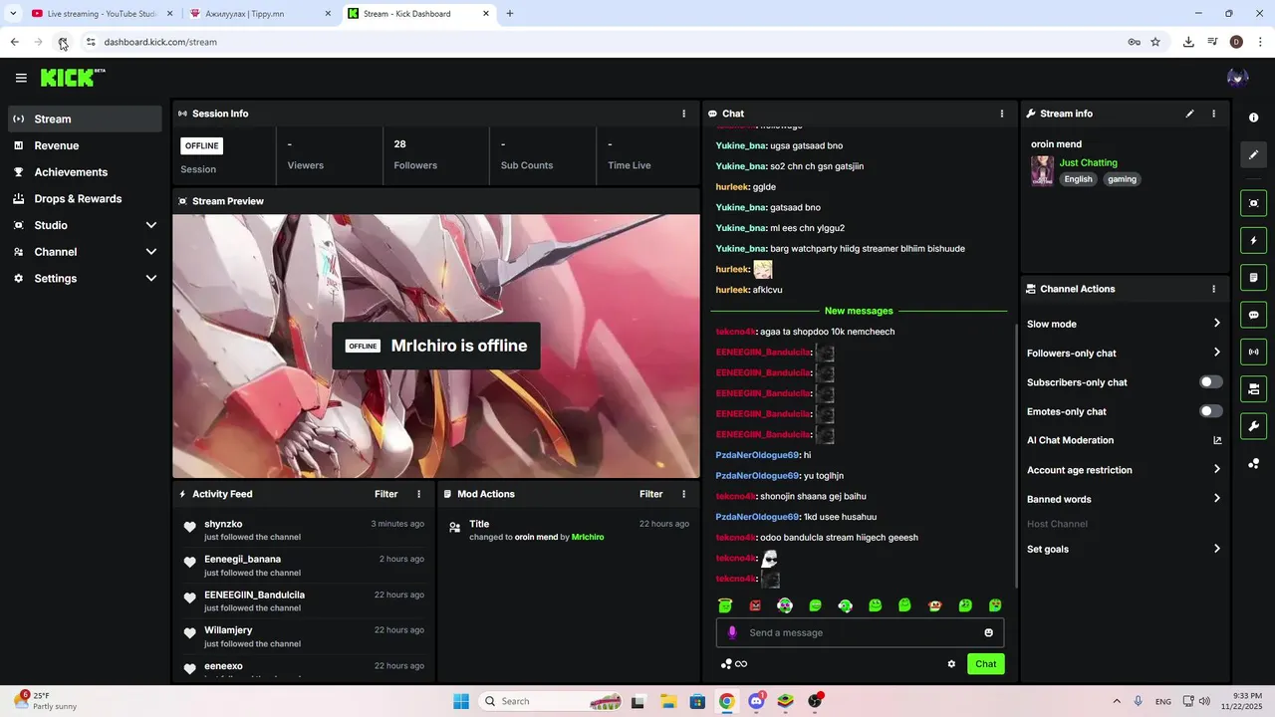Toggle the document notes icon in right rail
Image resolution: width=1275 pixels, height=717 pixels.
1253,277
